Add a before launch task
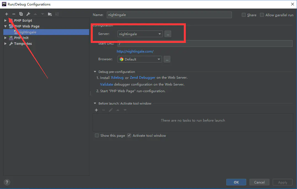This screenshot has width=297, height=189. pos(96,110)
